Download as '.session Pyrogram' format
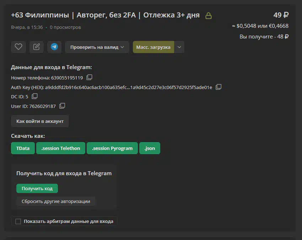302x240 pixels. pyautogui.click(x=112, y=148)
